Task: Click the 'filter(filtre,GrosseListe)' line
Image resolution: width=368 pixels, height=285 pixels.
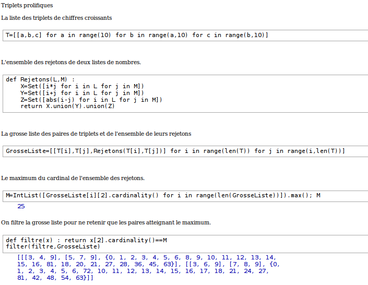Action: tap(53, 246)
